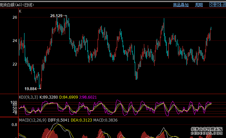The height and width of the screenshot is (138, 226).
Task: Click the J:98.6021 value
Action: coord(88,97)
